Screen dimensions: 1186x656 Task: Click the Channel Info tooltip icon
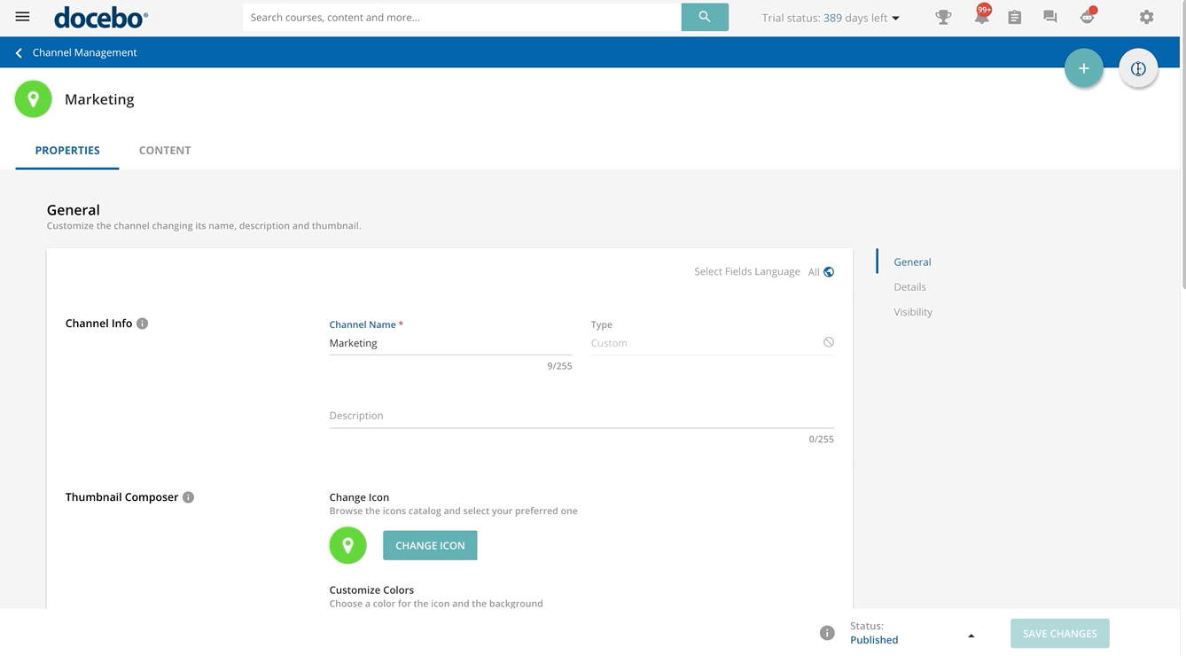click(x=142, y=324)
